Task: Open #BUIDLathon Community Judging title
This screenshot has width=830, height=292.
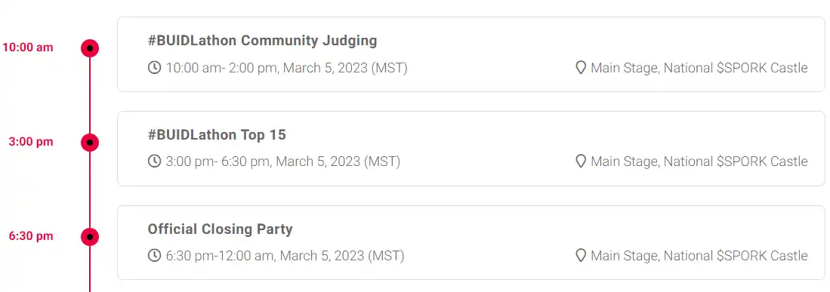Action: coord(262,41)
